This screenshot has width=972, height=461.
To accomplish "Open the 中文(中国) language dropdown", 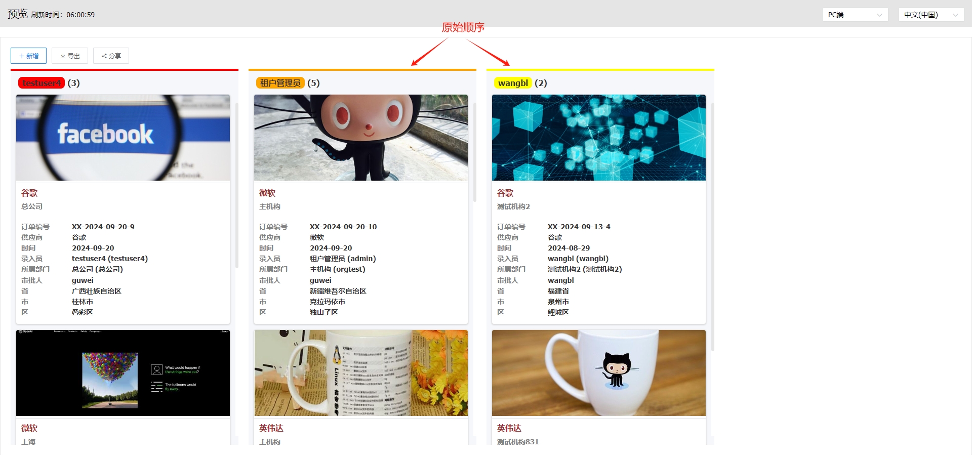I will tap(930, 15).
